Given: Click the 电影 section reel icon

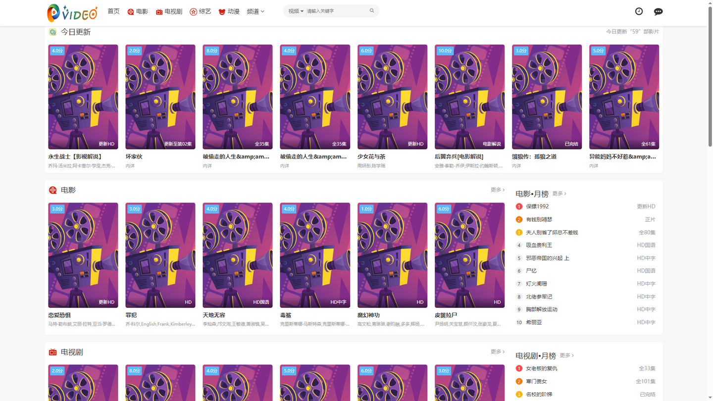Looking at the screenshot, I should point(52,190).
